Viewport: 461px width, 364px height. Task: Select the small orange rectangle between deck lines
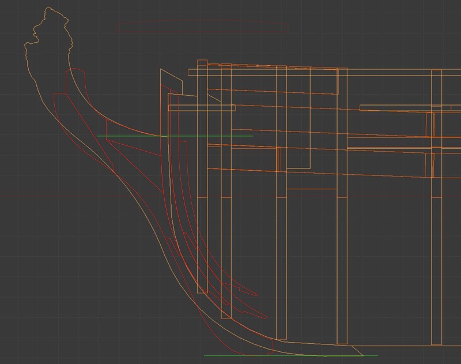pyautogui.click(x=279, y=159)
